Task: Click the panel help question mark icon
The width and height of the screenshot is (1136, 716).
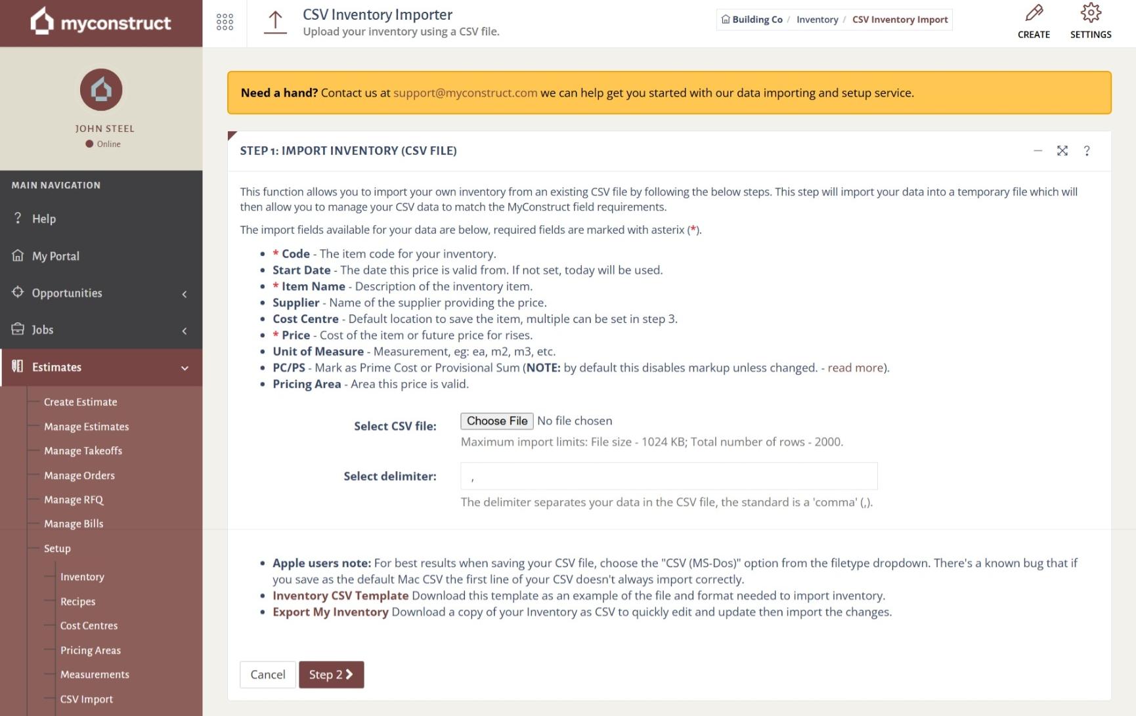Action: (1087, 151)
